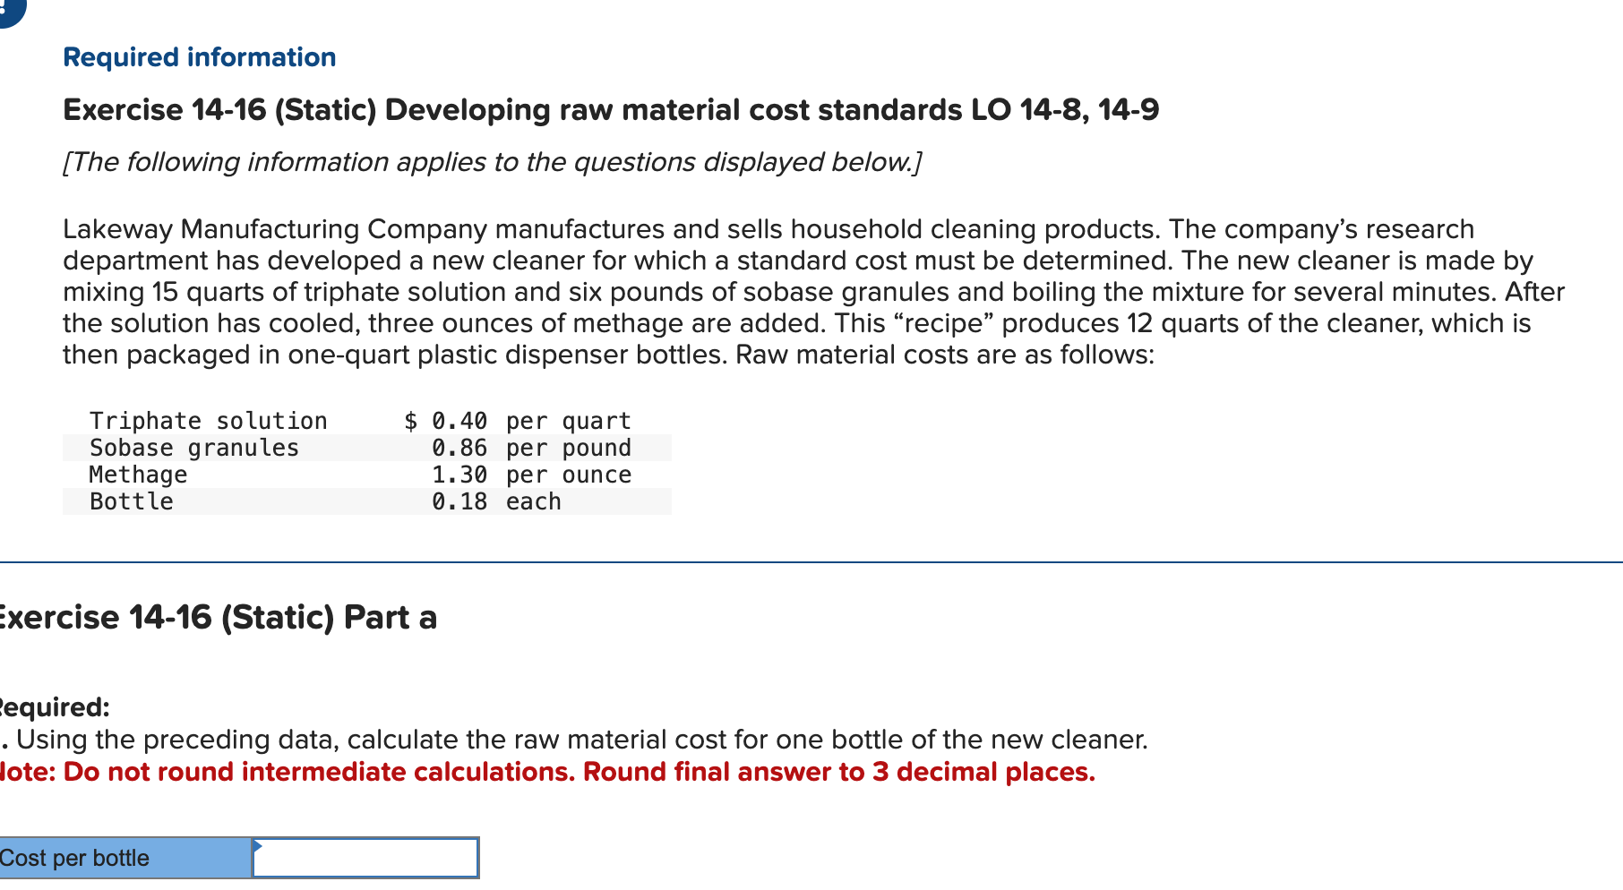Select the Exercise 14-16 Part a title
Screen dimensions: 1623x890
point(219,617)
